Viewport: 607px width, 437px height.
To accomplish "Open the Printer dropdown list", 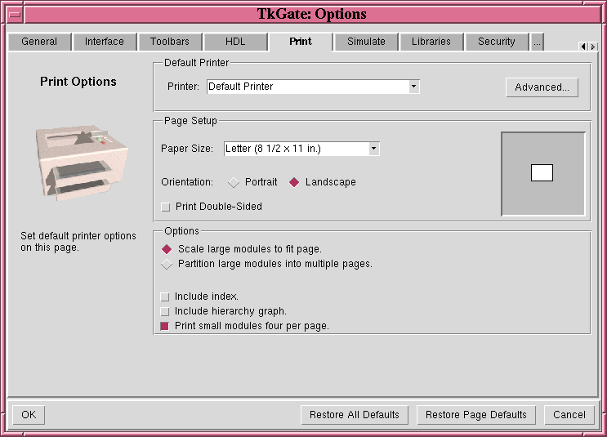I will [413, 87].
